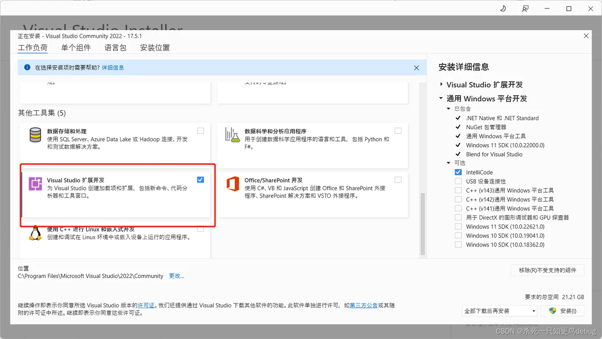Collapse 通用 Windows 平台开发 details node

coord(441,99)
